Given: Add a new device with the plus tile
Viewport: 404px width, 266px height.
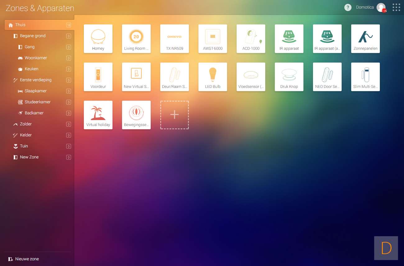Looking at the screenshot, I should coord(175,115).
